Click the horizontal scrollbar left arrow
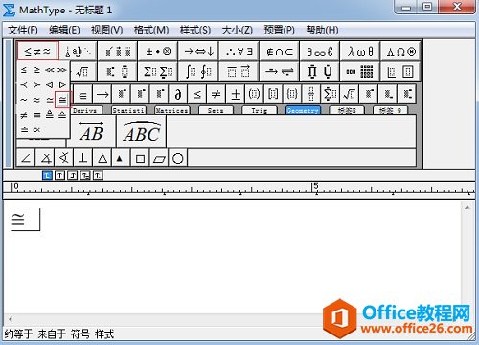This screenshot has width=479, height=345. (x=11, y=319)
